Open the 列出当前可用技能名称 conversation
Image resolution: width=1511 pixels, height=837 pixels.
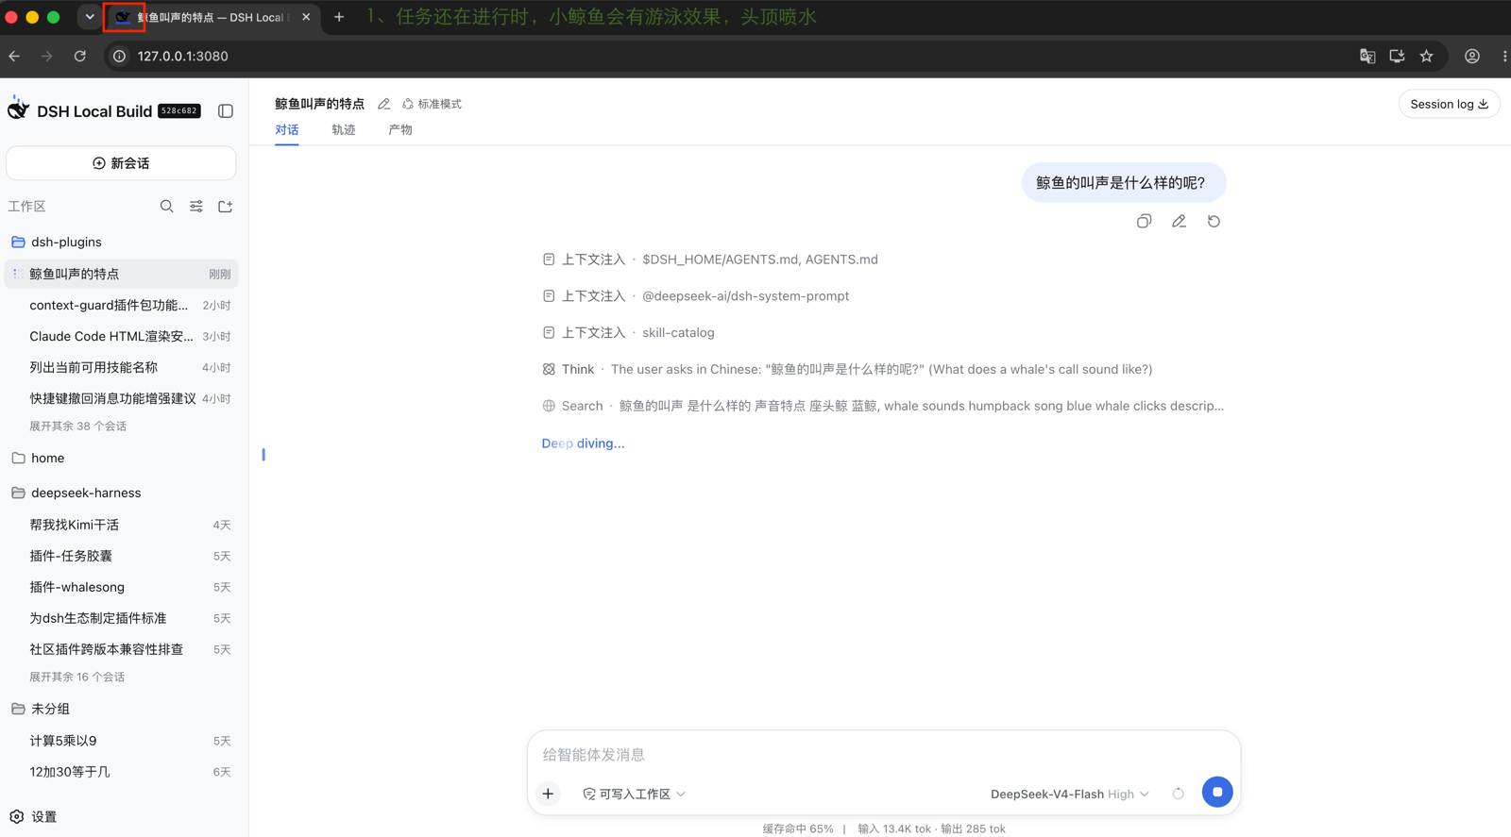(x=121, y=367)
